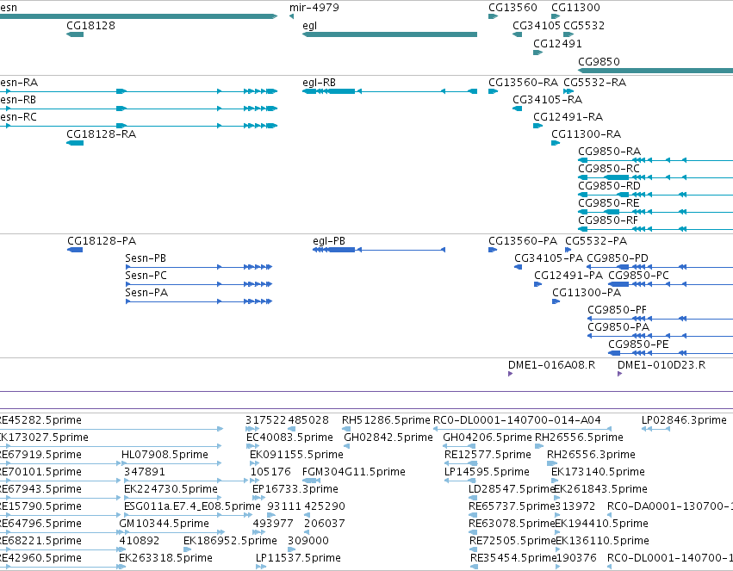Click the CG34105-RA transcript label
Screen dimensions: 733x571
548,100
